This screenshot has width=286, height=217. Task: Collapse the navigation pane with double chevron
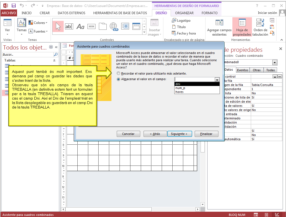point(56,47)
